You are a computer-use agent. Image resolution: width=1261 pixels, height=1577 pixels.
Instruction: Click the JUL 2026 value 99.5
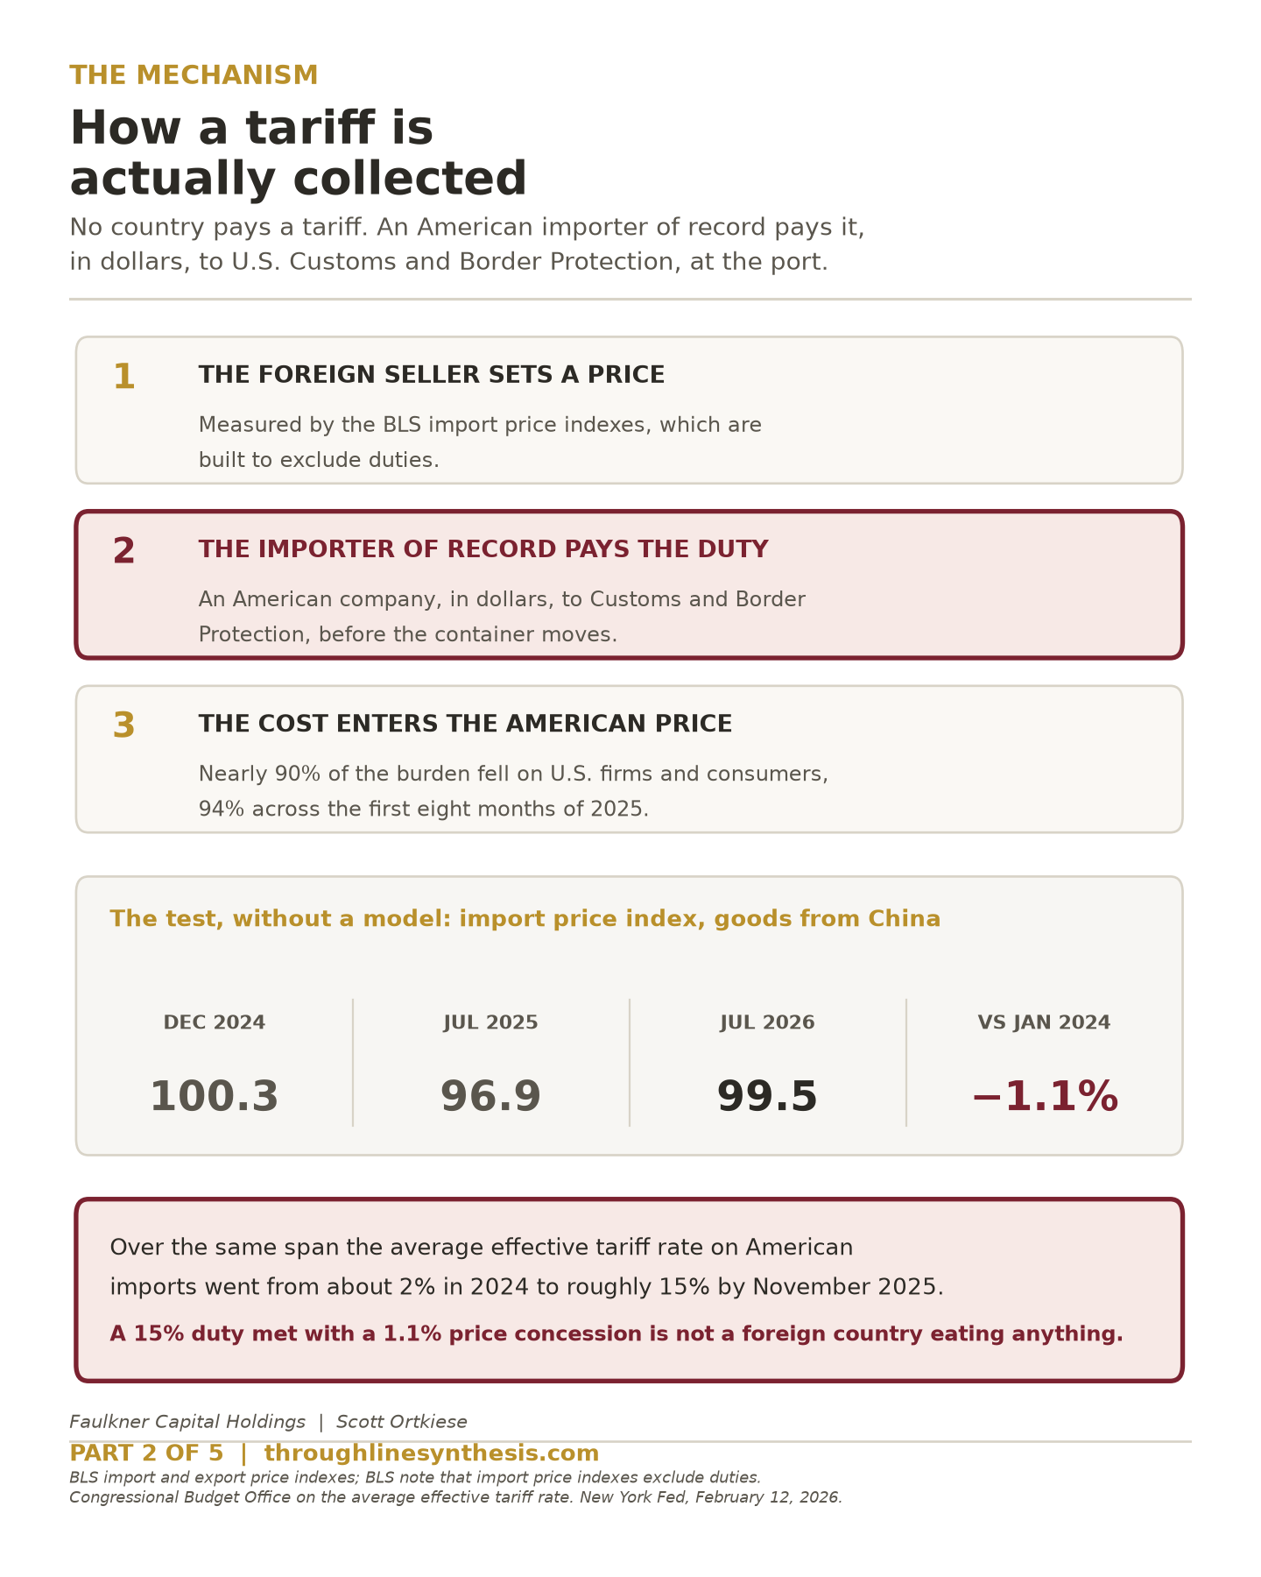click(767, 1097)
